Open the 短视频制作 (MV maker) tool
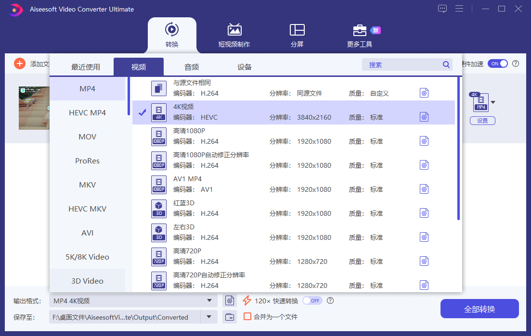The image size is (531, 336). point(234,35)
